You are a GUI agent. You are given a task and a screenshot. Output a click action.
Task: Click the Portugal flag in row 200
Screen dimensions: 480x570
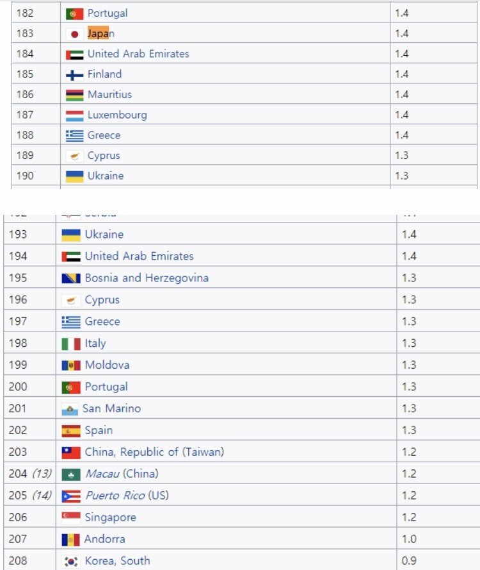coord(71,387)
